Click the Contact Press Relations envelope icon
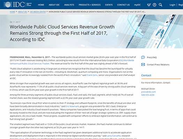 [143, 64]
